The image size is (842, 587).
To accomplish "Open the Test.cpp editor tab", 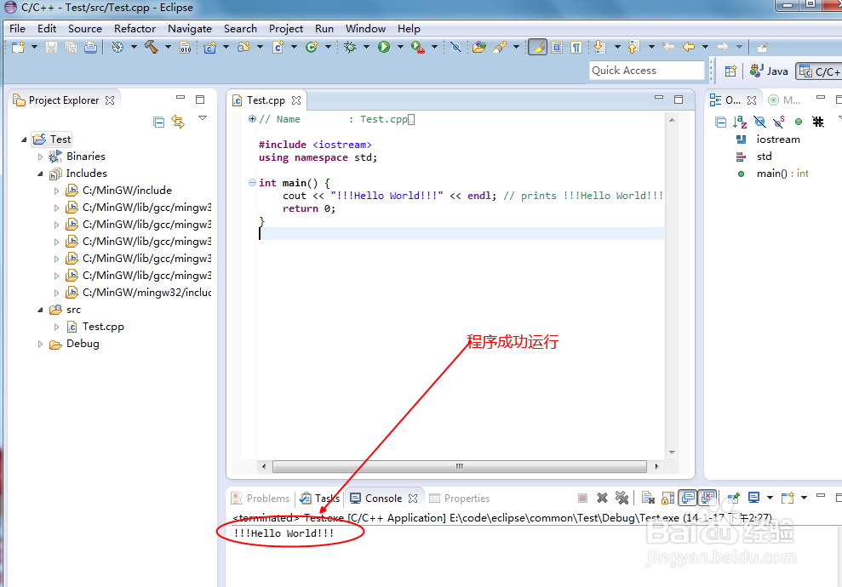I will point(266,100).
